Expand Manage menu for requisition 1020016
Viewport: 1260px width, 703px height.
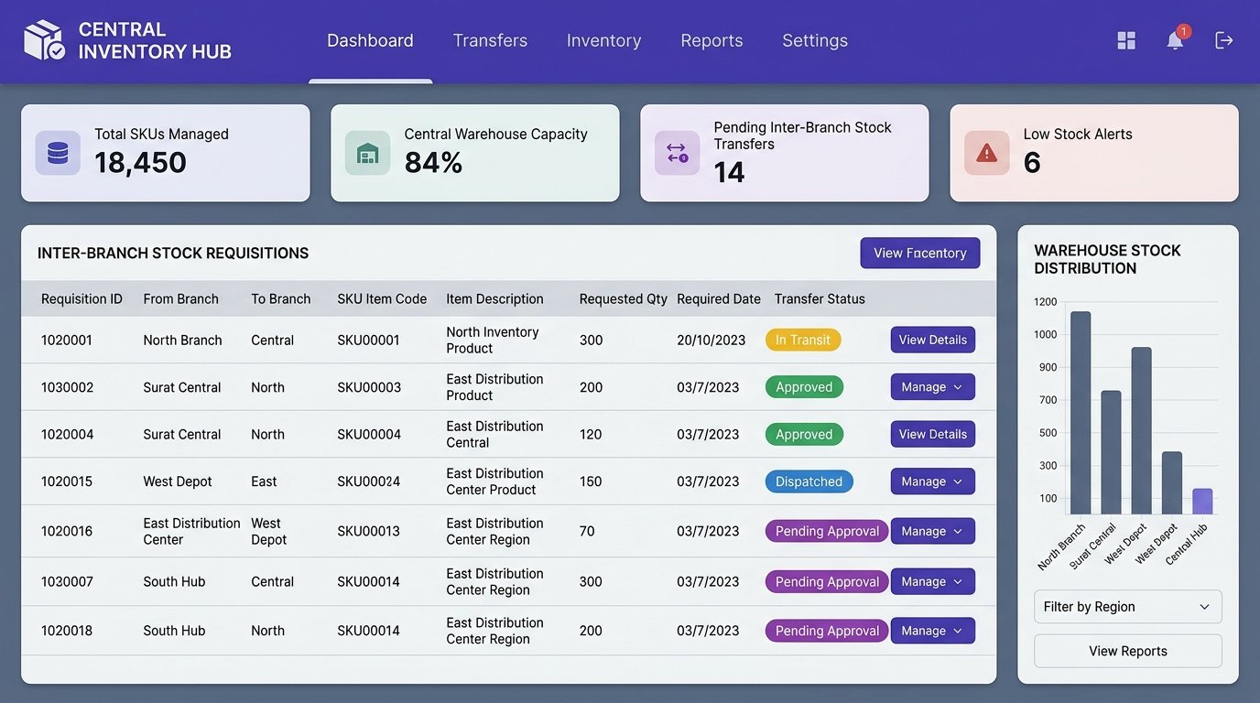932,531
